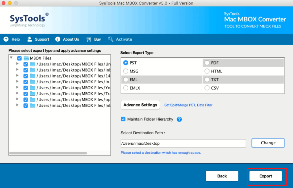Expand the tree node ending In.

click(18, 81)
